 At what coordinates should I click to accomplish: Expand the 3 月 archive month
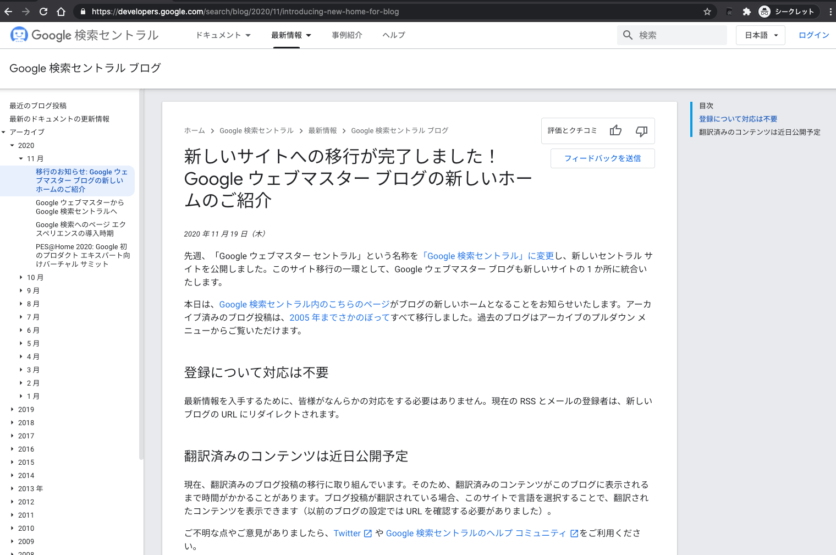click(x=21, y=370)
